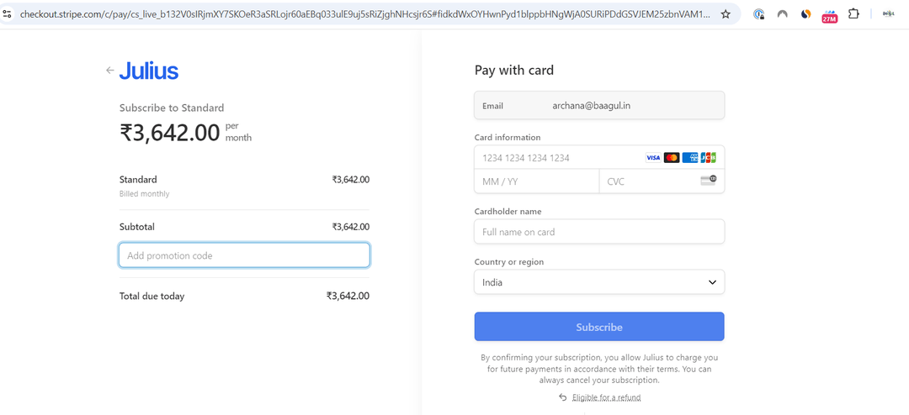The image size is (909, 415).
Task: Open the browser profile avatar menu
Action: [888, 14]
